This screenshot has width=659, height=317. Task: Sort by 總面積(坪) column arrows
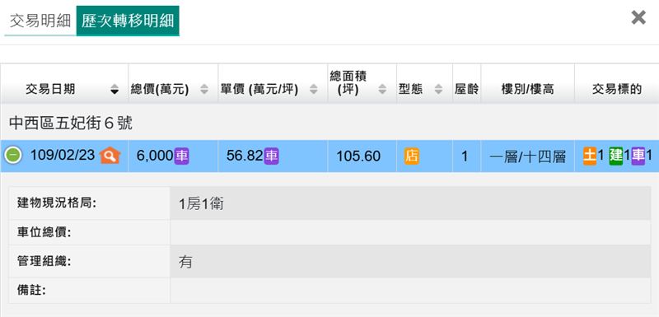tap(382, 90)
